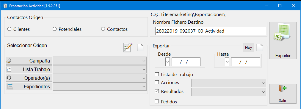Screen dimensions: 301x109
Task: Minimize the Exportación Actividad window
Action: pos(266,6)
